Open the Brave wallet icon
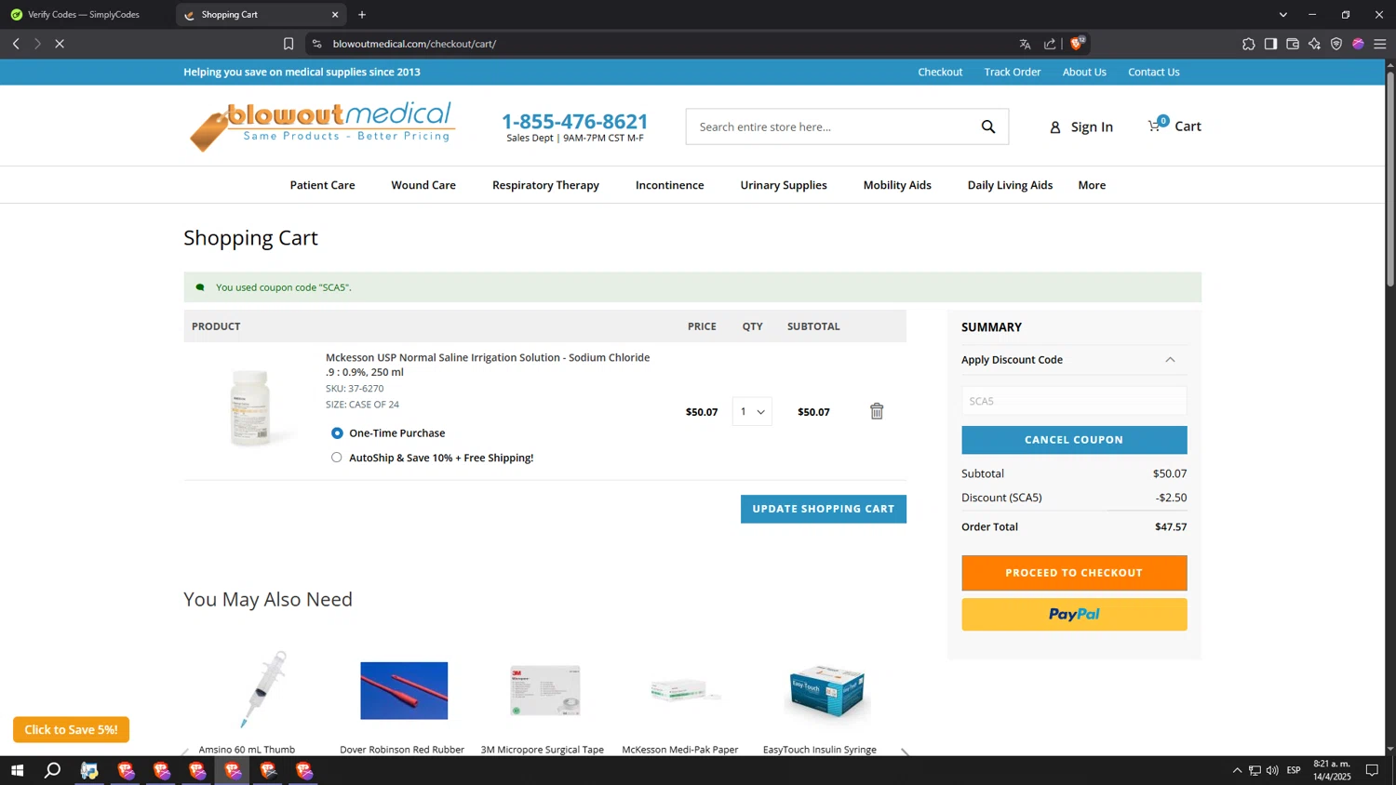This screenshot has height=785, width=1396. [1293, 44]
